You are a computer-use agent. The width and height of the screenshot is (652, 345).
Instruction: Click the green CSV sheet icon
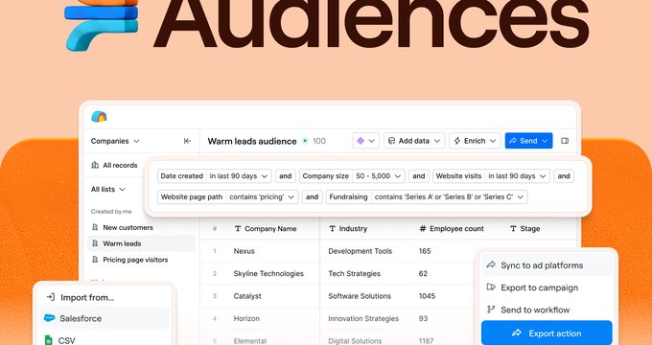point(49,340)
